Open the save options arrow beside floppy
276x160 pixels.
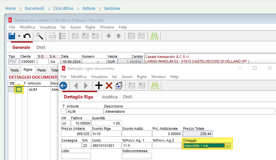coord(19,36)
